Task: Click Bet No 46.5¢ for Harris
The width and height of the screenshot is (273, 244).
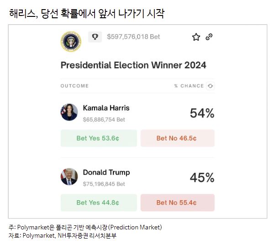Action: click(178, 138)
